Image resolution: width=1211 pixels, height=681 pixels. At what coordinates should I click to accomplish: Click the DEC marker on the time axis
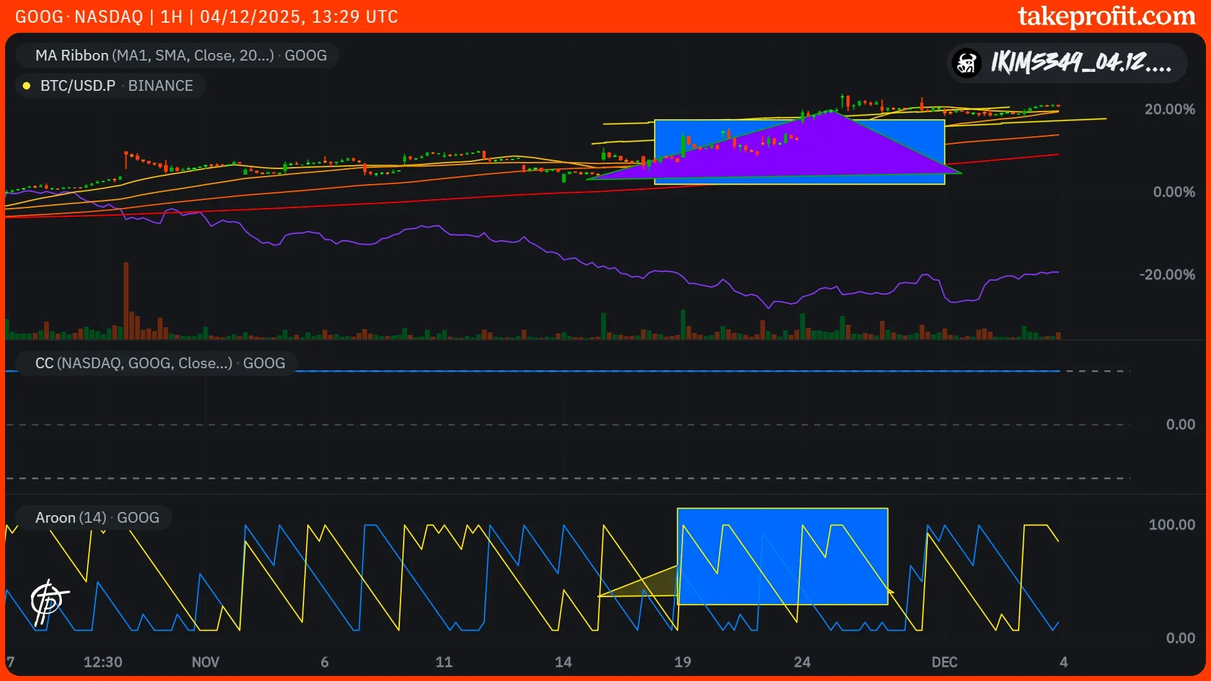(x=944, y=662)
